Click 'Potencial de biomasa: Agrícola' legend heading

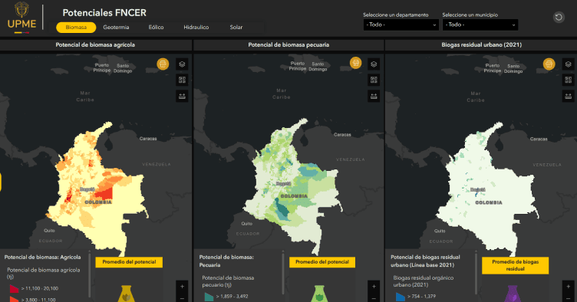coord(43,258)
